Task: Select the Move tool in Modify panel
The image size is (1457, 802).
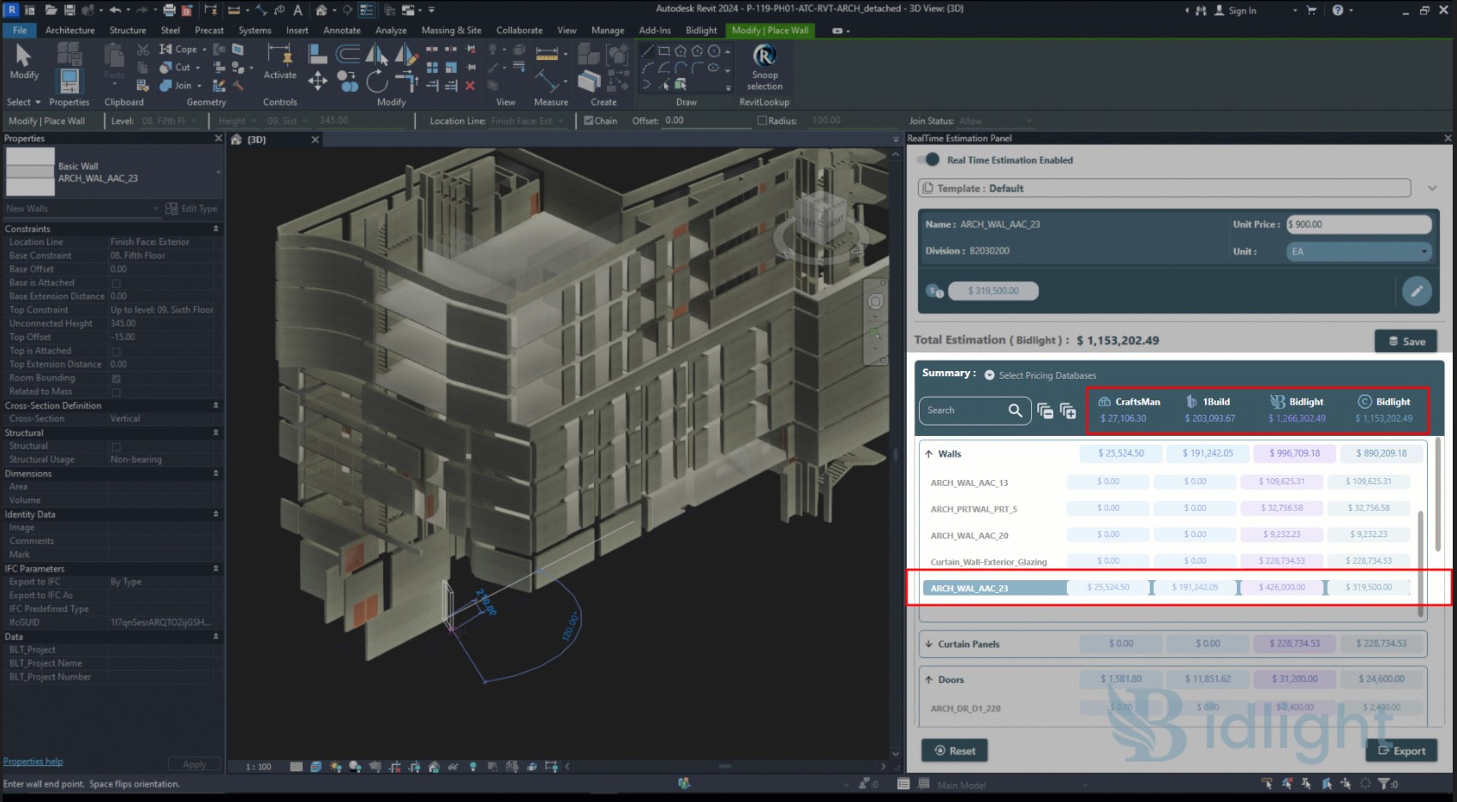Action: tap(318, 81)
